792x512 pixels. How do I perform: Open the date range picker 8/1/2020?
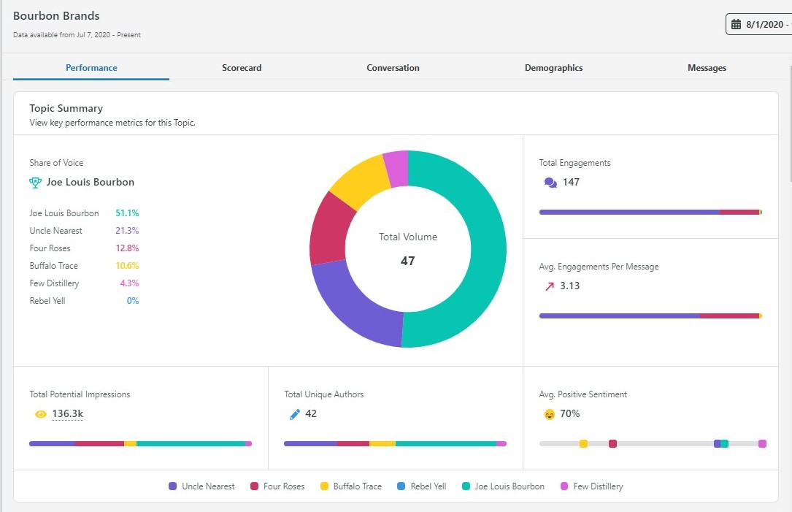[758, 24]
